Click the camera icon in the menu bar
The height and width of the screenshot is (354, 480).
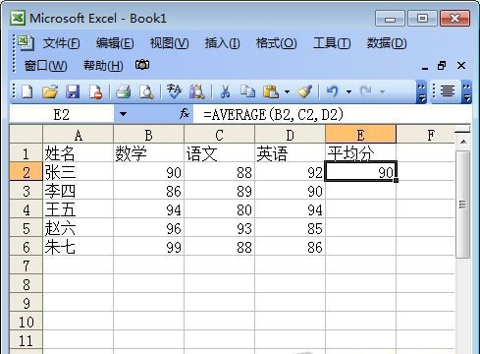click(x=142, y=65)
